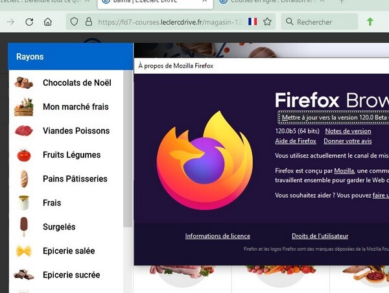Click the Frais yogurt pot icon
Screen dimensions: 389x293
(x=24, y=203)
